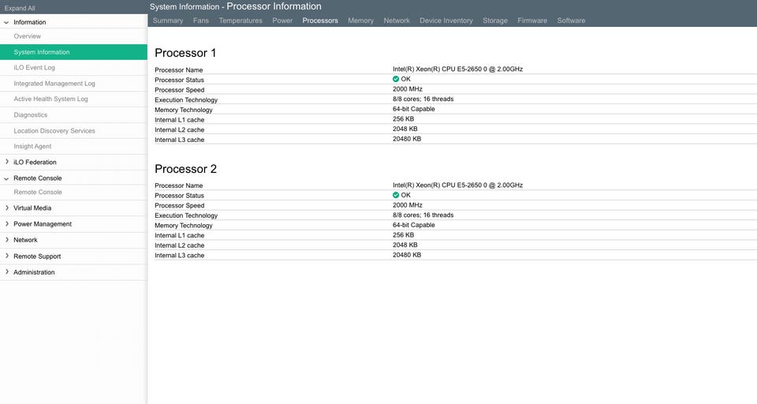
Task: Click Processor 2 green status checkmark
Action: point(396,195)
